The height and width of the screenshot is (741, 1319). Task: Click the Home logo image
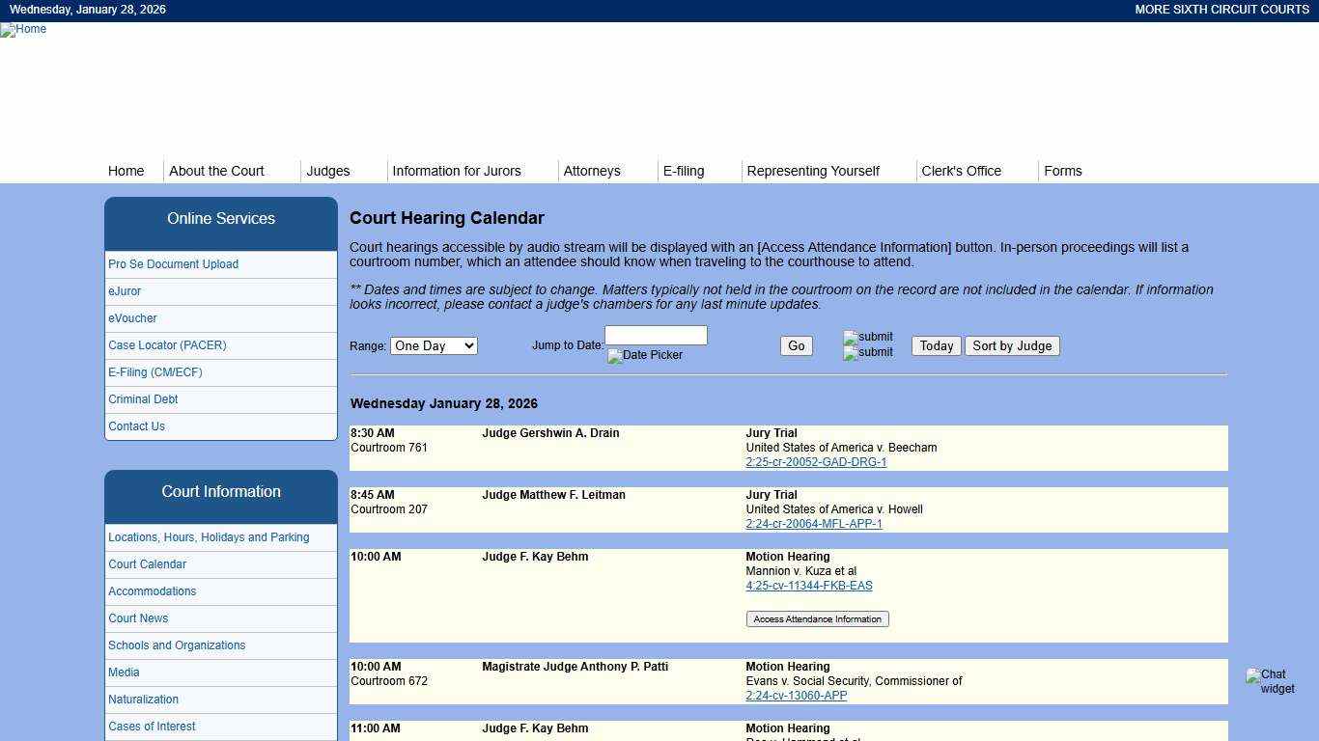click(x=22, y=29)
